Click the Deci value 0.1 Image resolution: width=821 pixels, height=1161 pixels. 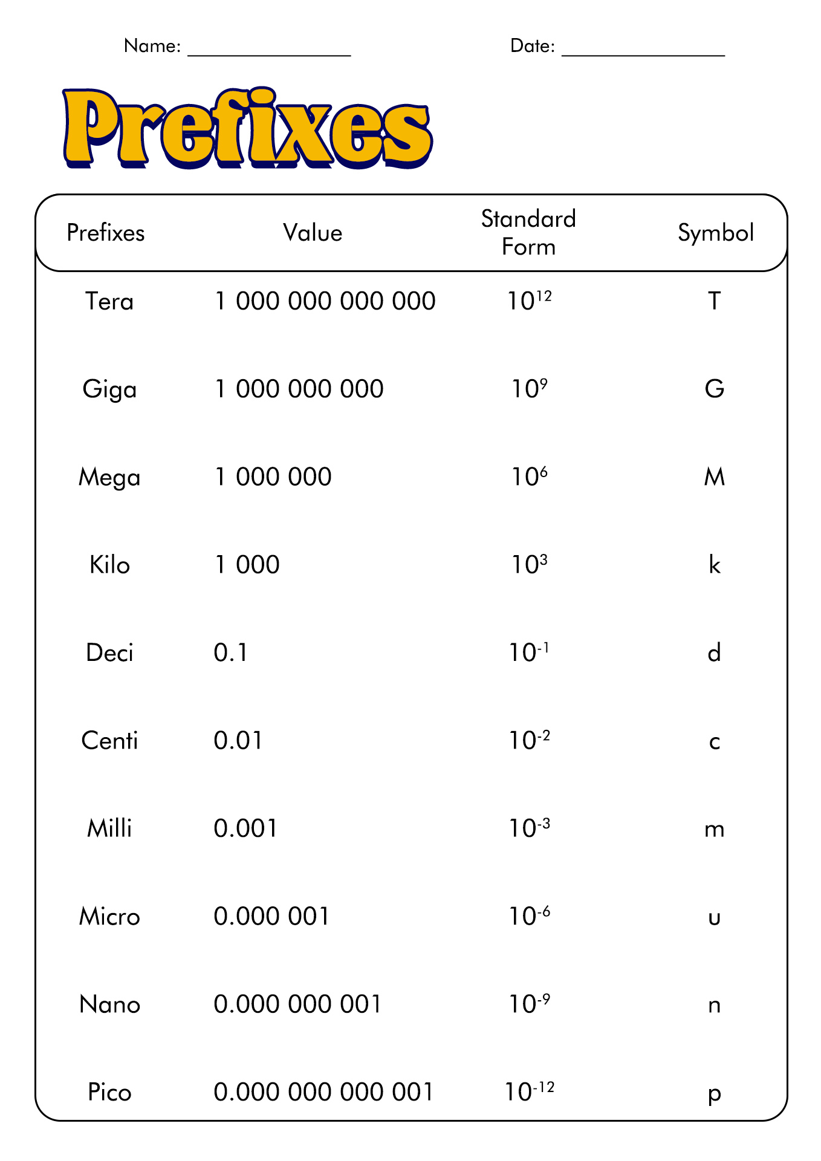pos(231,653)
